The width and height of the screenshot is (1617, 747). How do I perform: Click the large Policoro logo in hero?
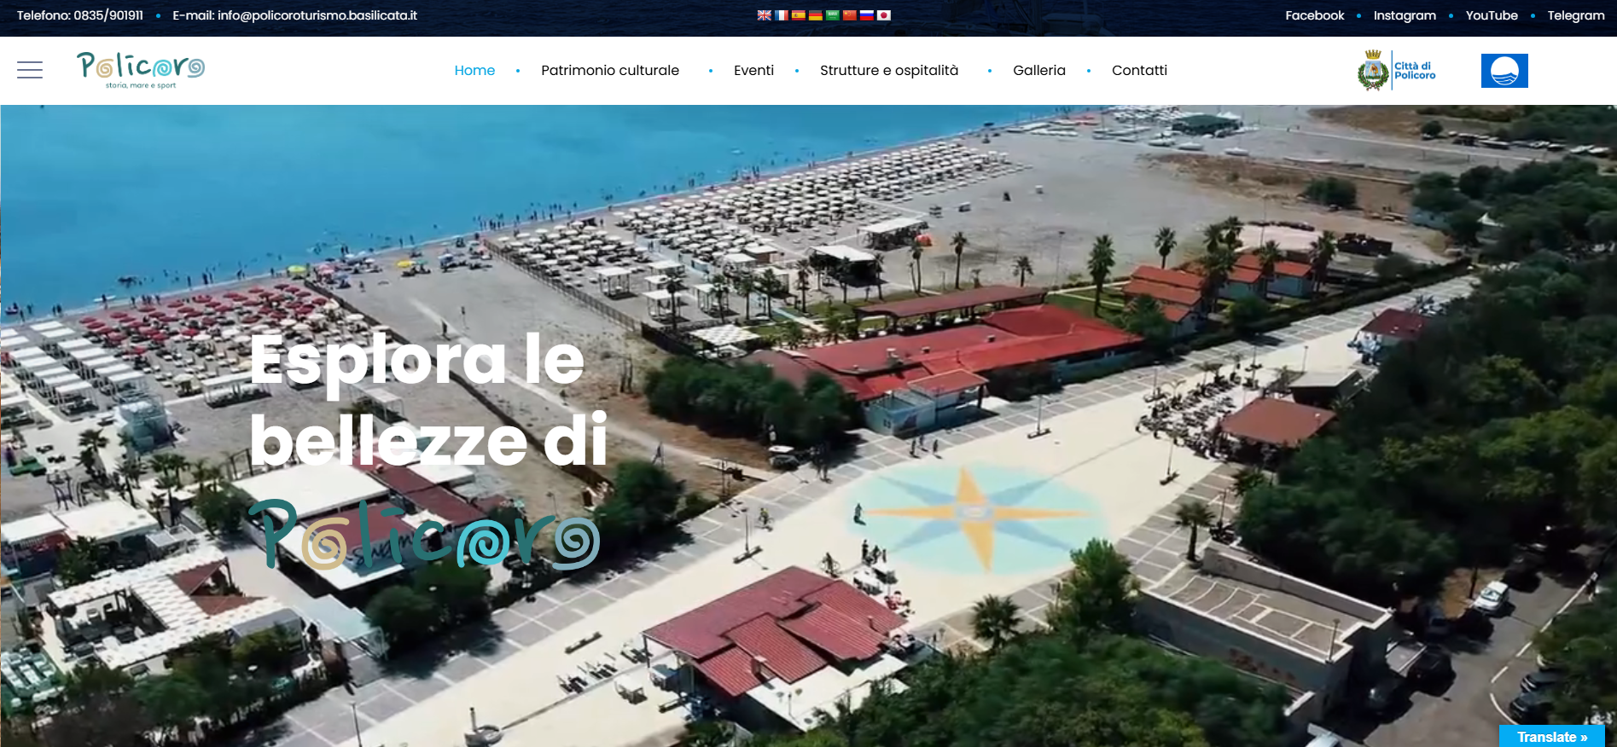[424, 535]
